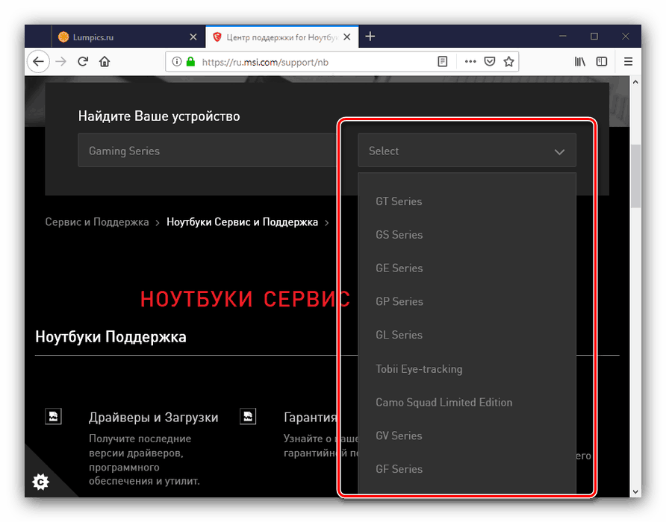Close the Lumpics.ru tab
666x522 pixels.
(x=193, y=37)
